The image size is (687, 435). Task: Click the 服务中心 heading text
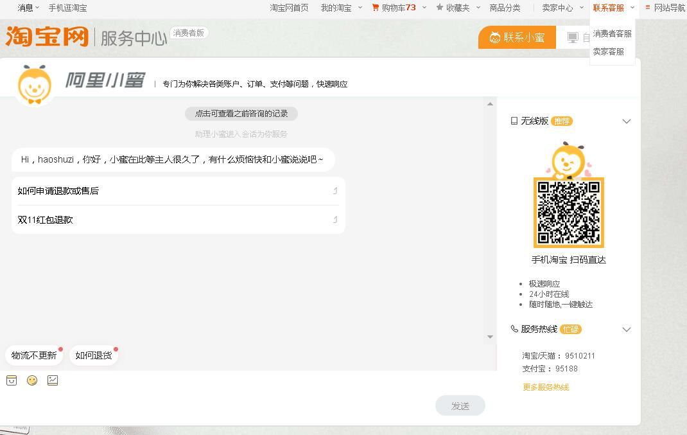point(134,38)
